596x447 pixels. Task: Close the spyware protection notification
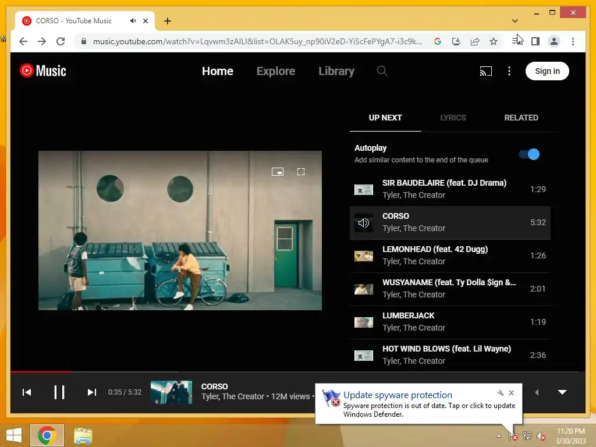click(511, 393)
